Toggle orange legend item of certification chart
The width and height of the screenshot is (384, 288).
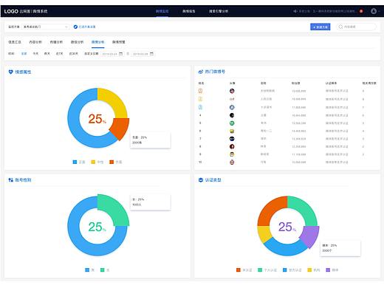click(244, 270)
